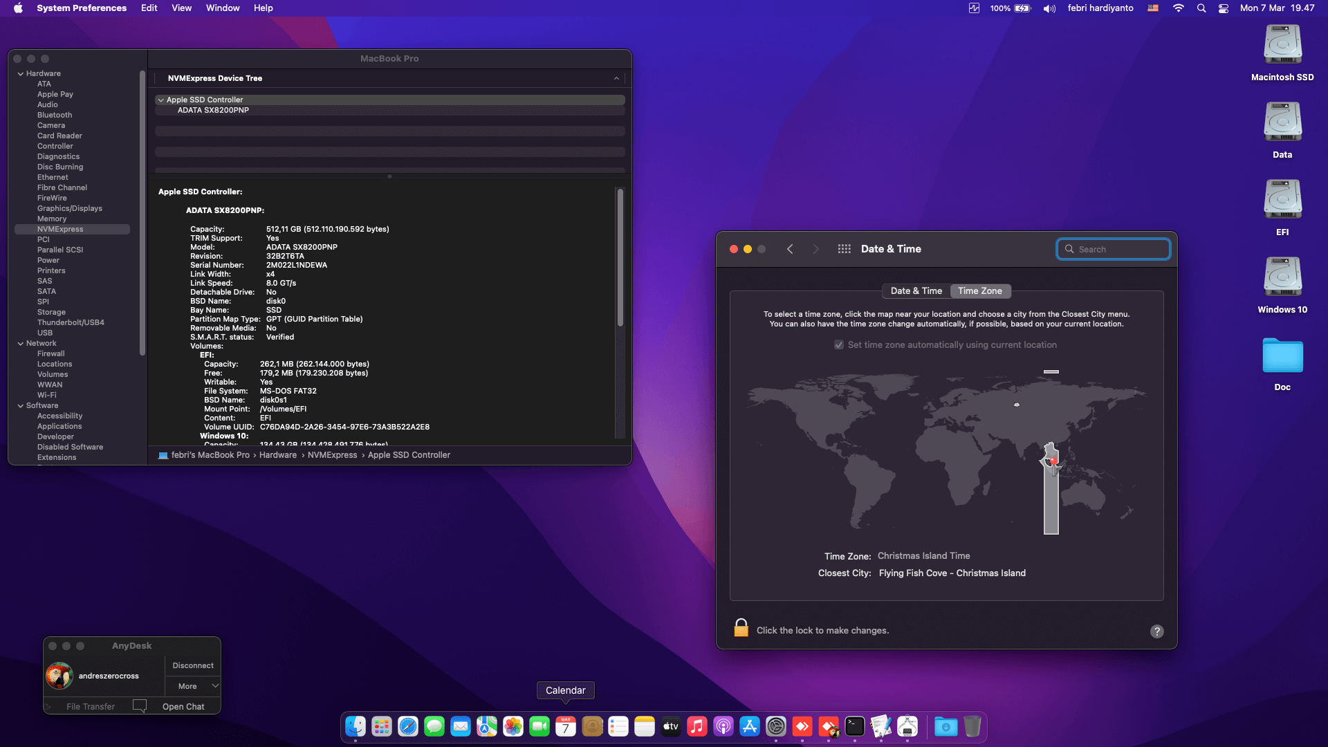
Task: Open Terminal from the Dock
Action: click(855, 726)
